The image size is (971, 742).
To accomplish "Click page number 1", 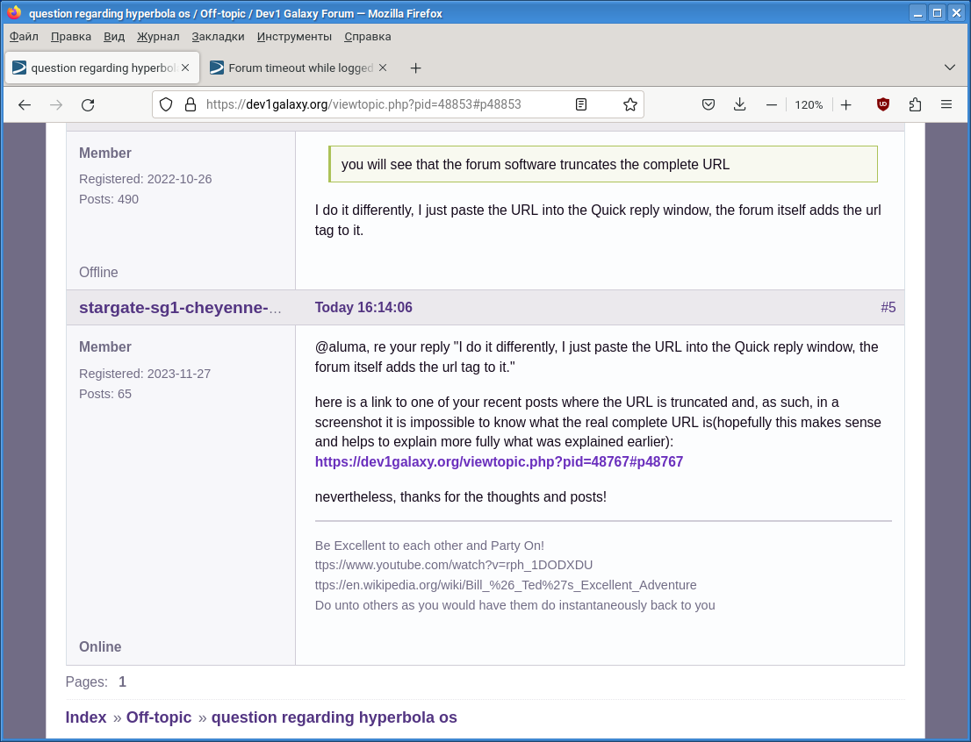I will pos(122,682).
